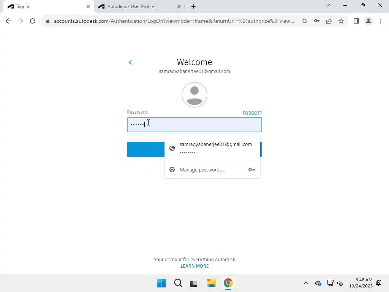
Task: Open the FORGOT? password link
Action: (252, 113)
